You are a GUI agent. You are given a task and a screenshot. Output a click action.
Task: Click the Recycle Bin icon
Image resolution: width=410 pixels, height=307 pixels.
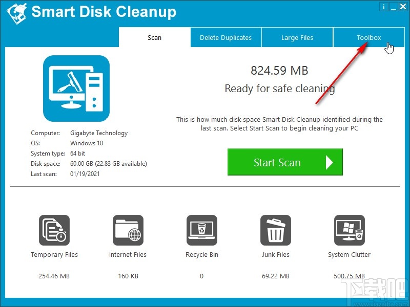[x=201, y=230]
